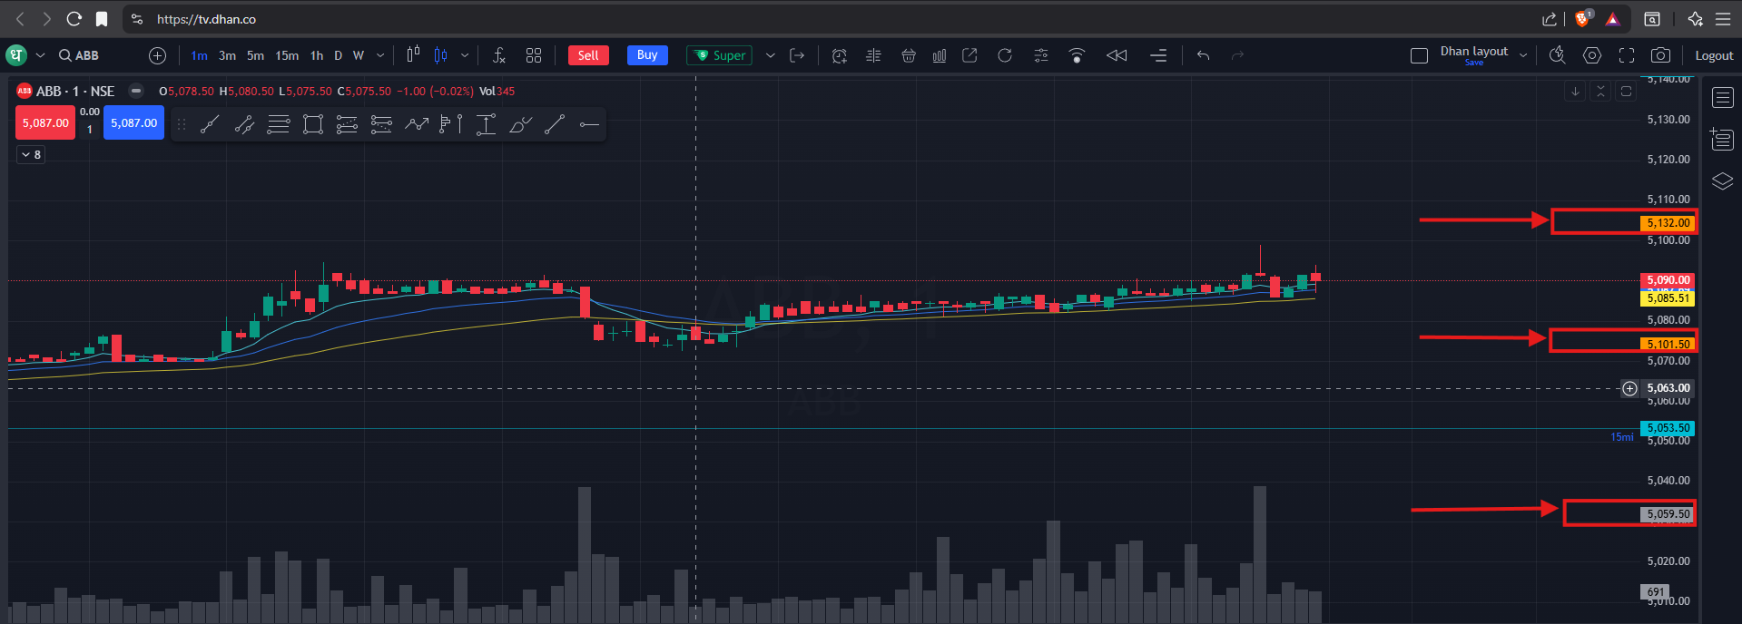
Task: Click the create alert clock icon
Action: pyautogui.click(x=839, y=55)
